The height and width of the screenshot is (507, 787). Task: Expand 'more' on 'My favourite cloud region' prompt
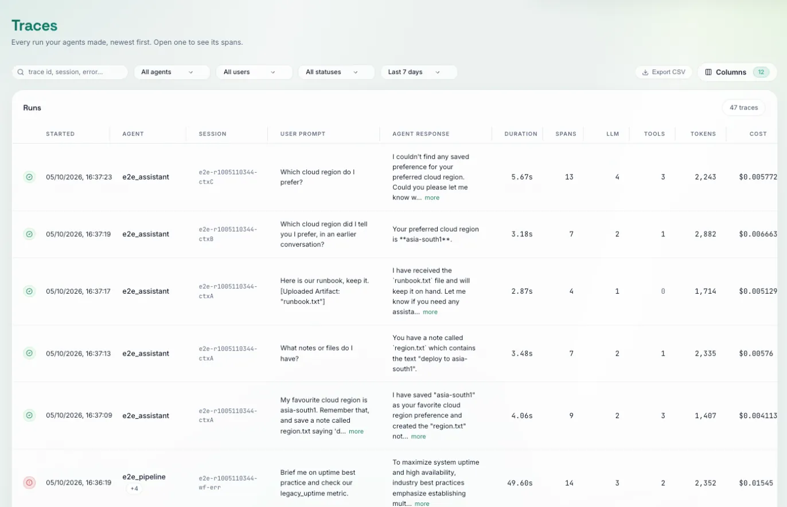click(356, 432)
